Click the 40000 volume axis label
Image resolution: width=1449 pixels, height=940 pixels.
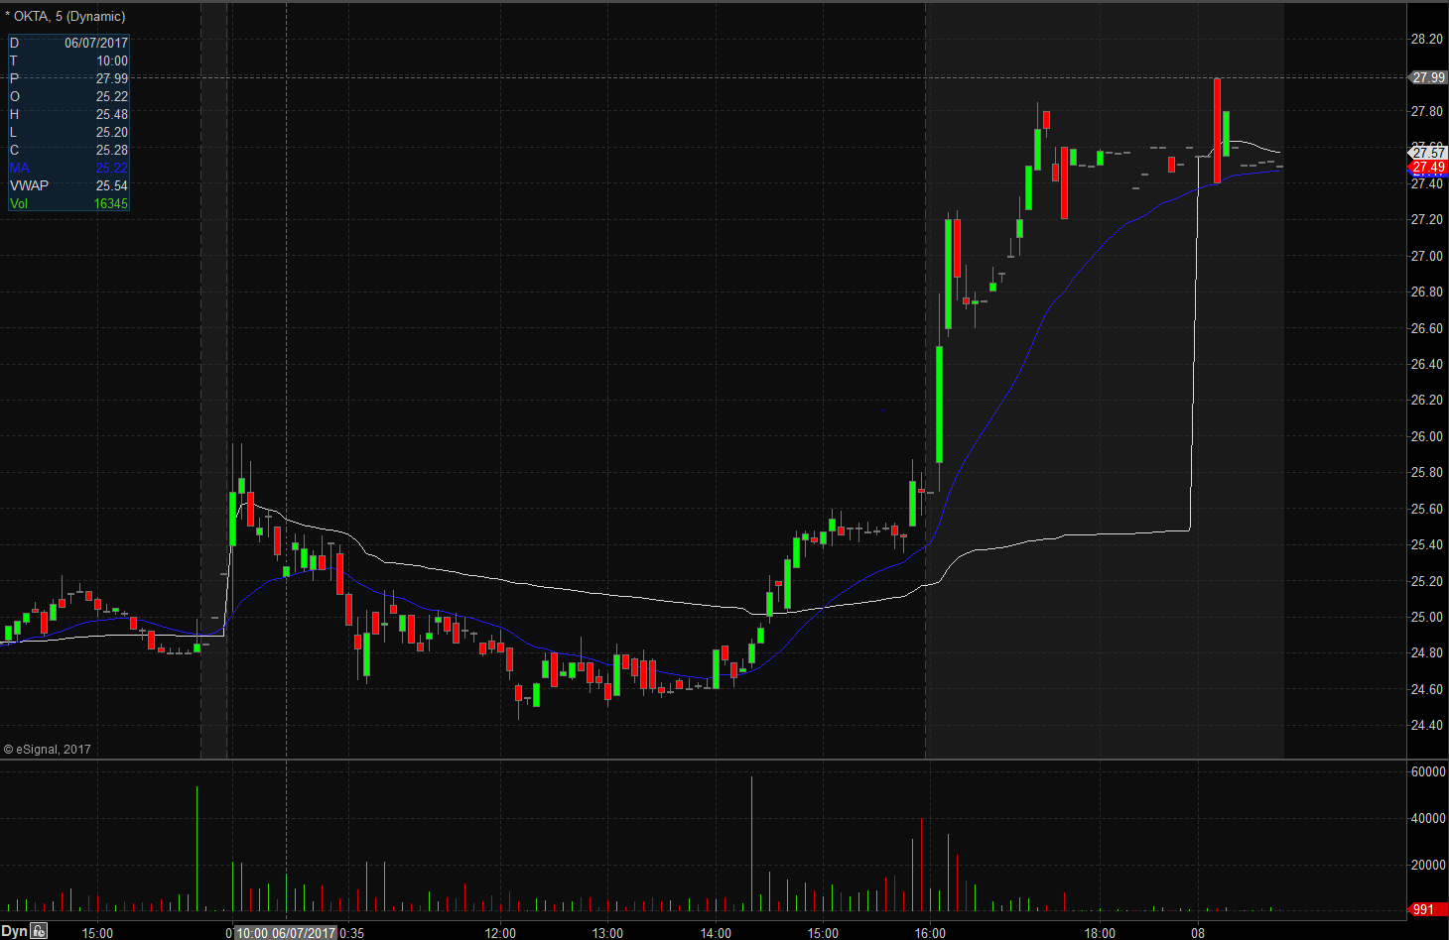coord(1428,818)
